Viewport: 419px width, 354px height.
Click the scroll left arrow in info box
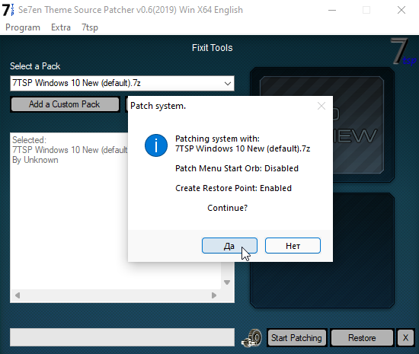18,295
